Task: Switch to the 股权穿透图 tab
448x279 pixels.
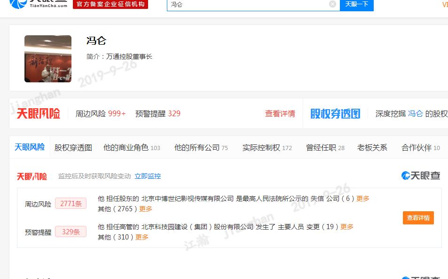Action: 73,147
